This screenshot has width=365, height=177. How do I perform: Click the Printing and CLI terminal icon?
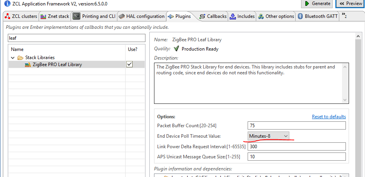pos(76,16)
